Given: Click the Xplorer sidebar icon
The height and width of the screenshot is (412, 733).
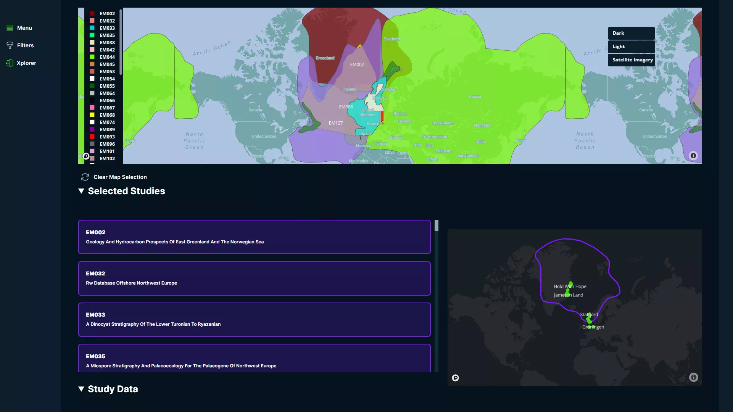Looking at the screenshot, I should point(10,63).
